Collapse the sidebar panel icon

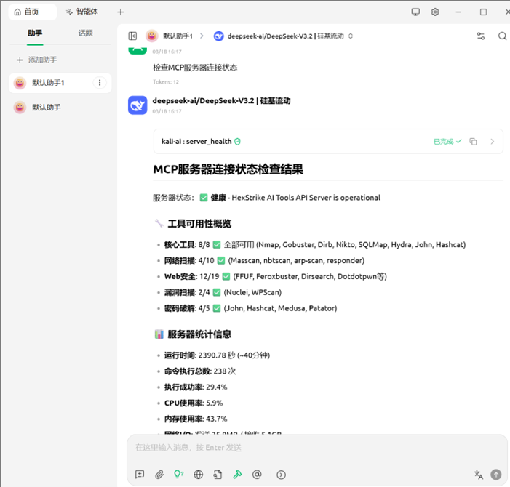[x=132, y=36]
